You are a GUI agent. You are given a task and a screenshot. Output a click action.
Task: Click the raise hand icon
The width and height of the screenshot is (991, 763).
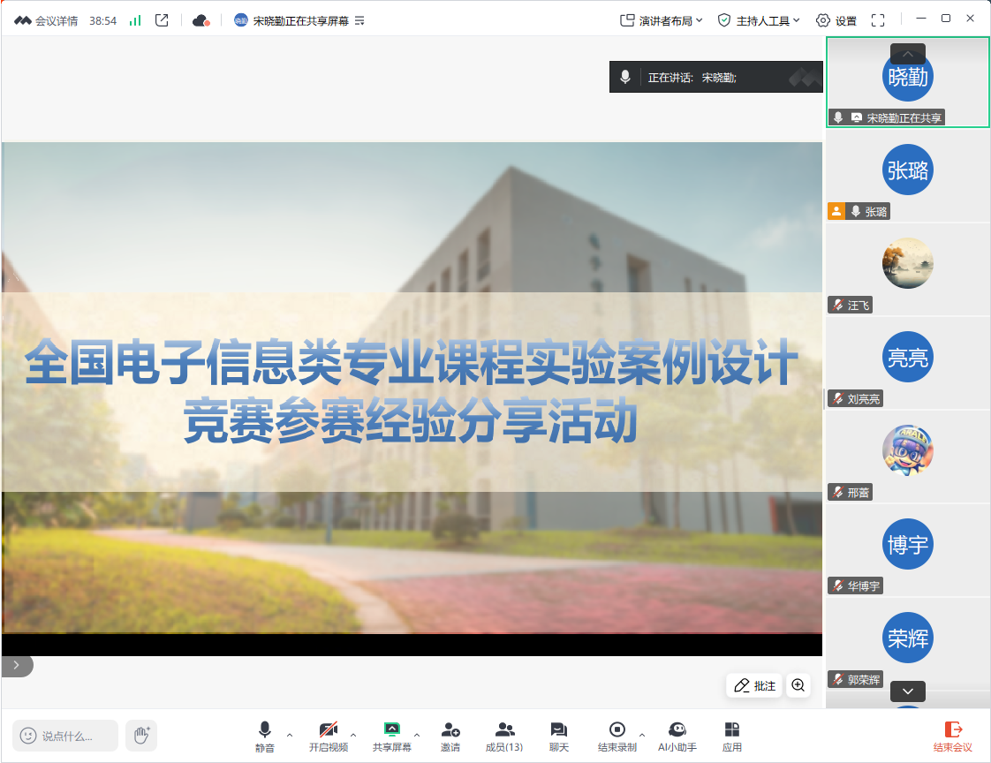[141, 735]
